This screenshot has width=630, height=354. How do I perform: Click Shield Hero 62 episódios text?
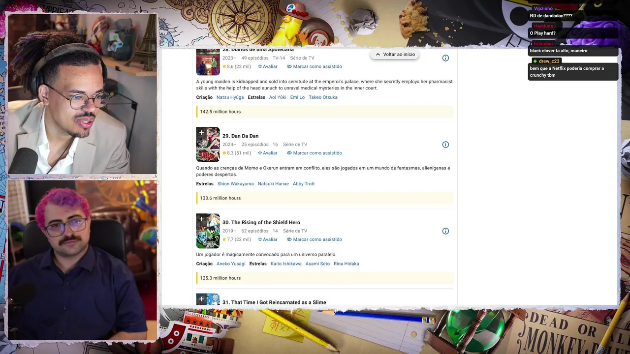pyautogui.click(x=255, y=231)
